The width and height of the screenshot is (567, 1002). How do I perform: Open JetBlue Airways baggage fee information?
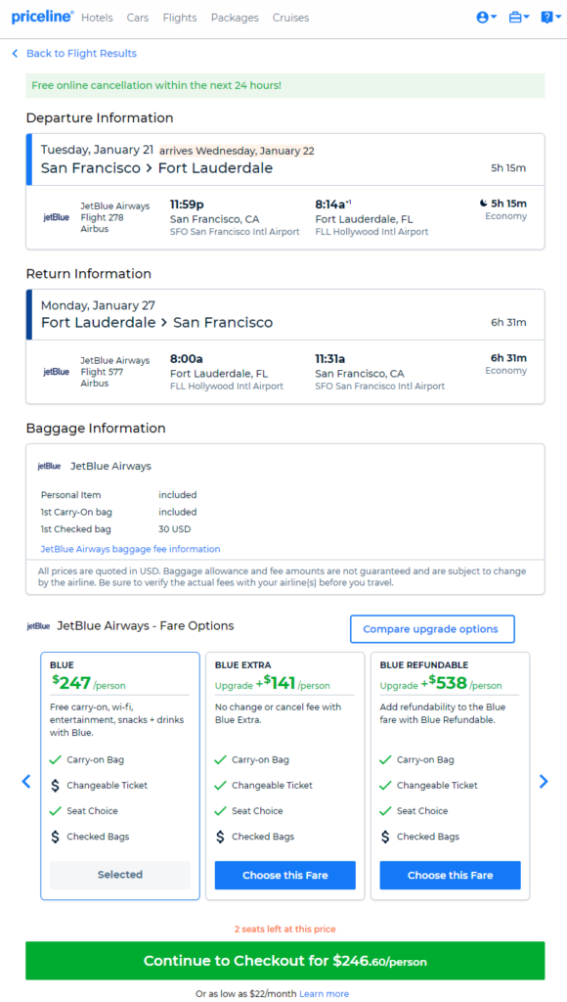point(130,549)
